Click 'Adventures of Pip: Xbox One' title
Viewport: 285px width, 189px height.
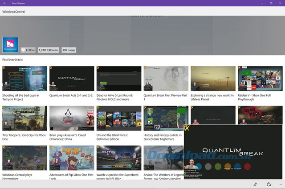pos(71,177)
